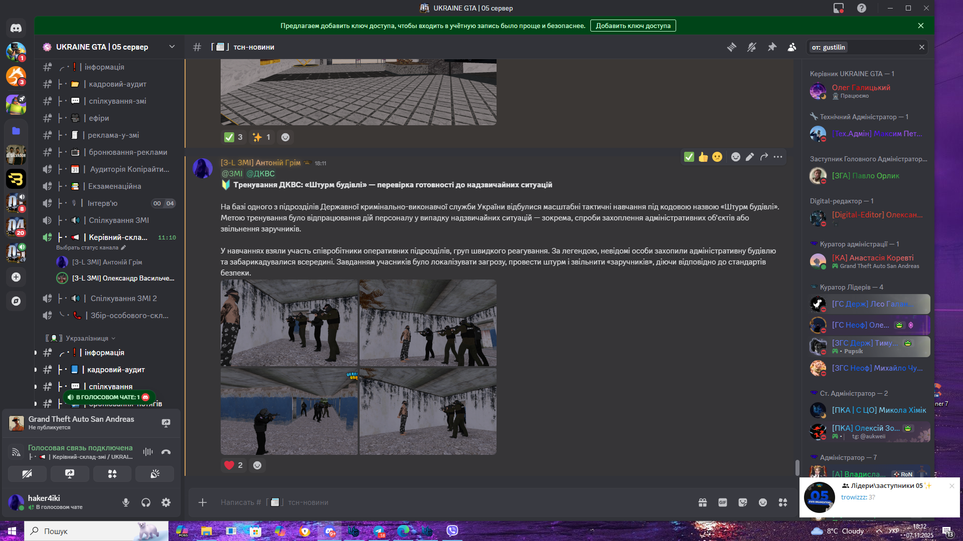Image resolution: width=963 pixels, height=541 pixels.
Task: Toggle headphone deafen in user panel
Action: click(146, 502)
